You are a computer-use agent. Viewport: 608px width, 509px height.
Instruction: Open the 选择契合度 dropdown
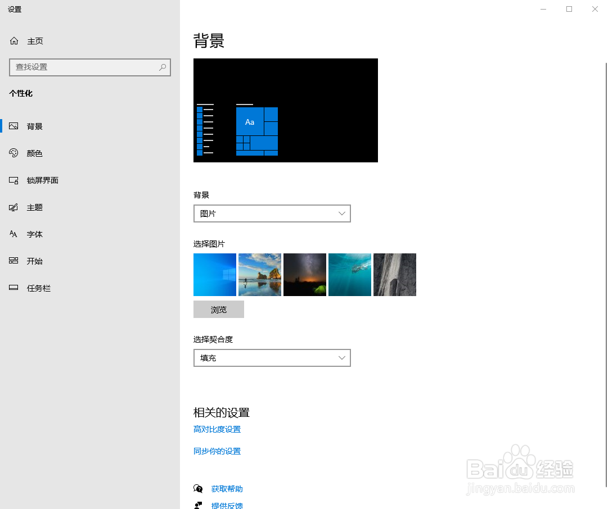272,358
